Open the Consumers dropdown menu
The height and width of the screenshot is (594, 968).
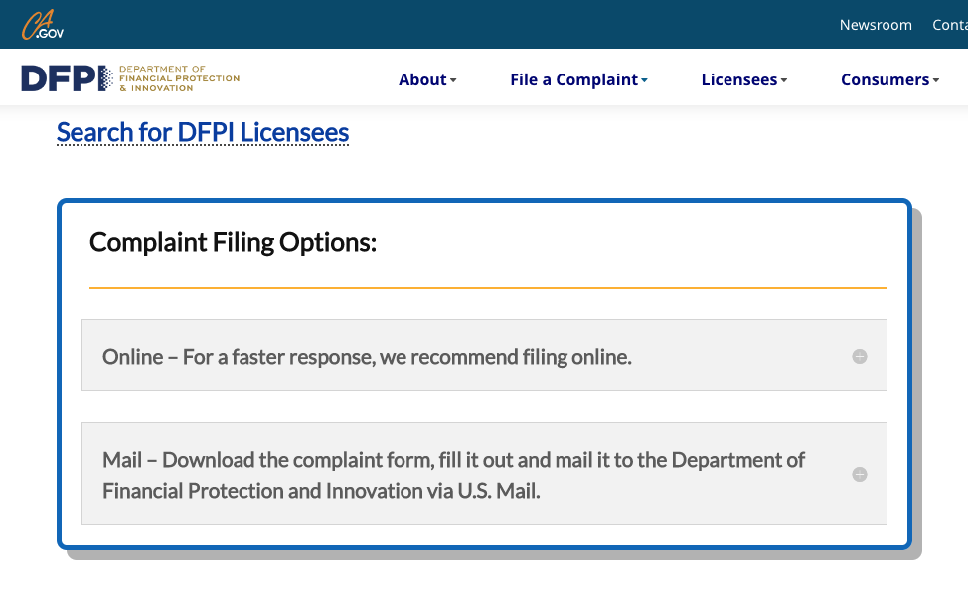[889, 79]
